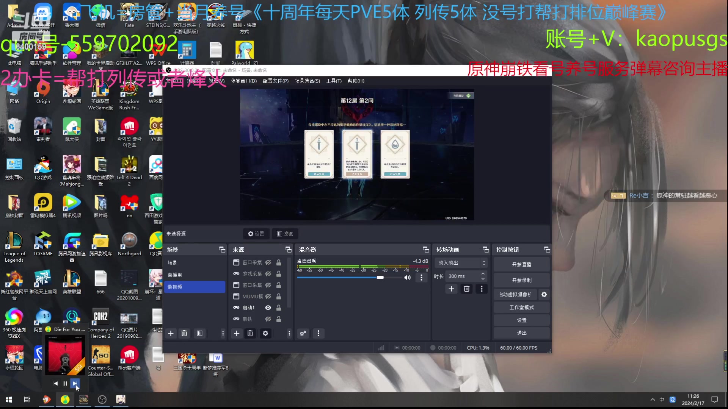Add a new scene in the 场景 panel
728x409 pixels.
(171, 333)
